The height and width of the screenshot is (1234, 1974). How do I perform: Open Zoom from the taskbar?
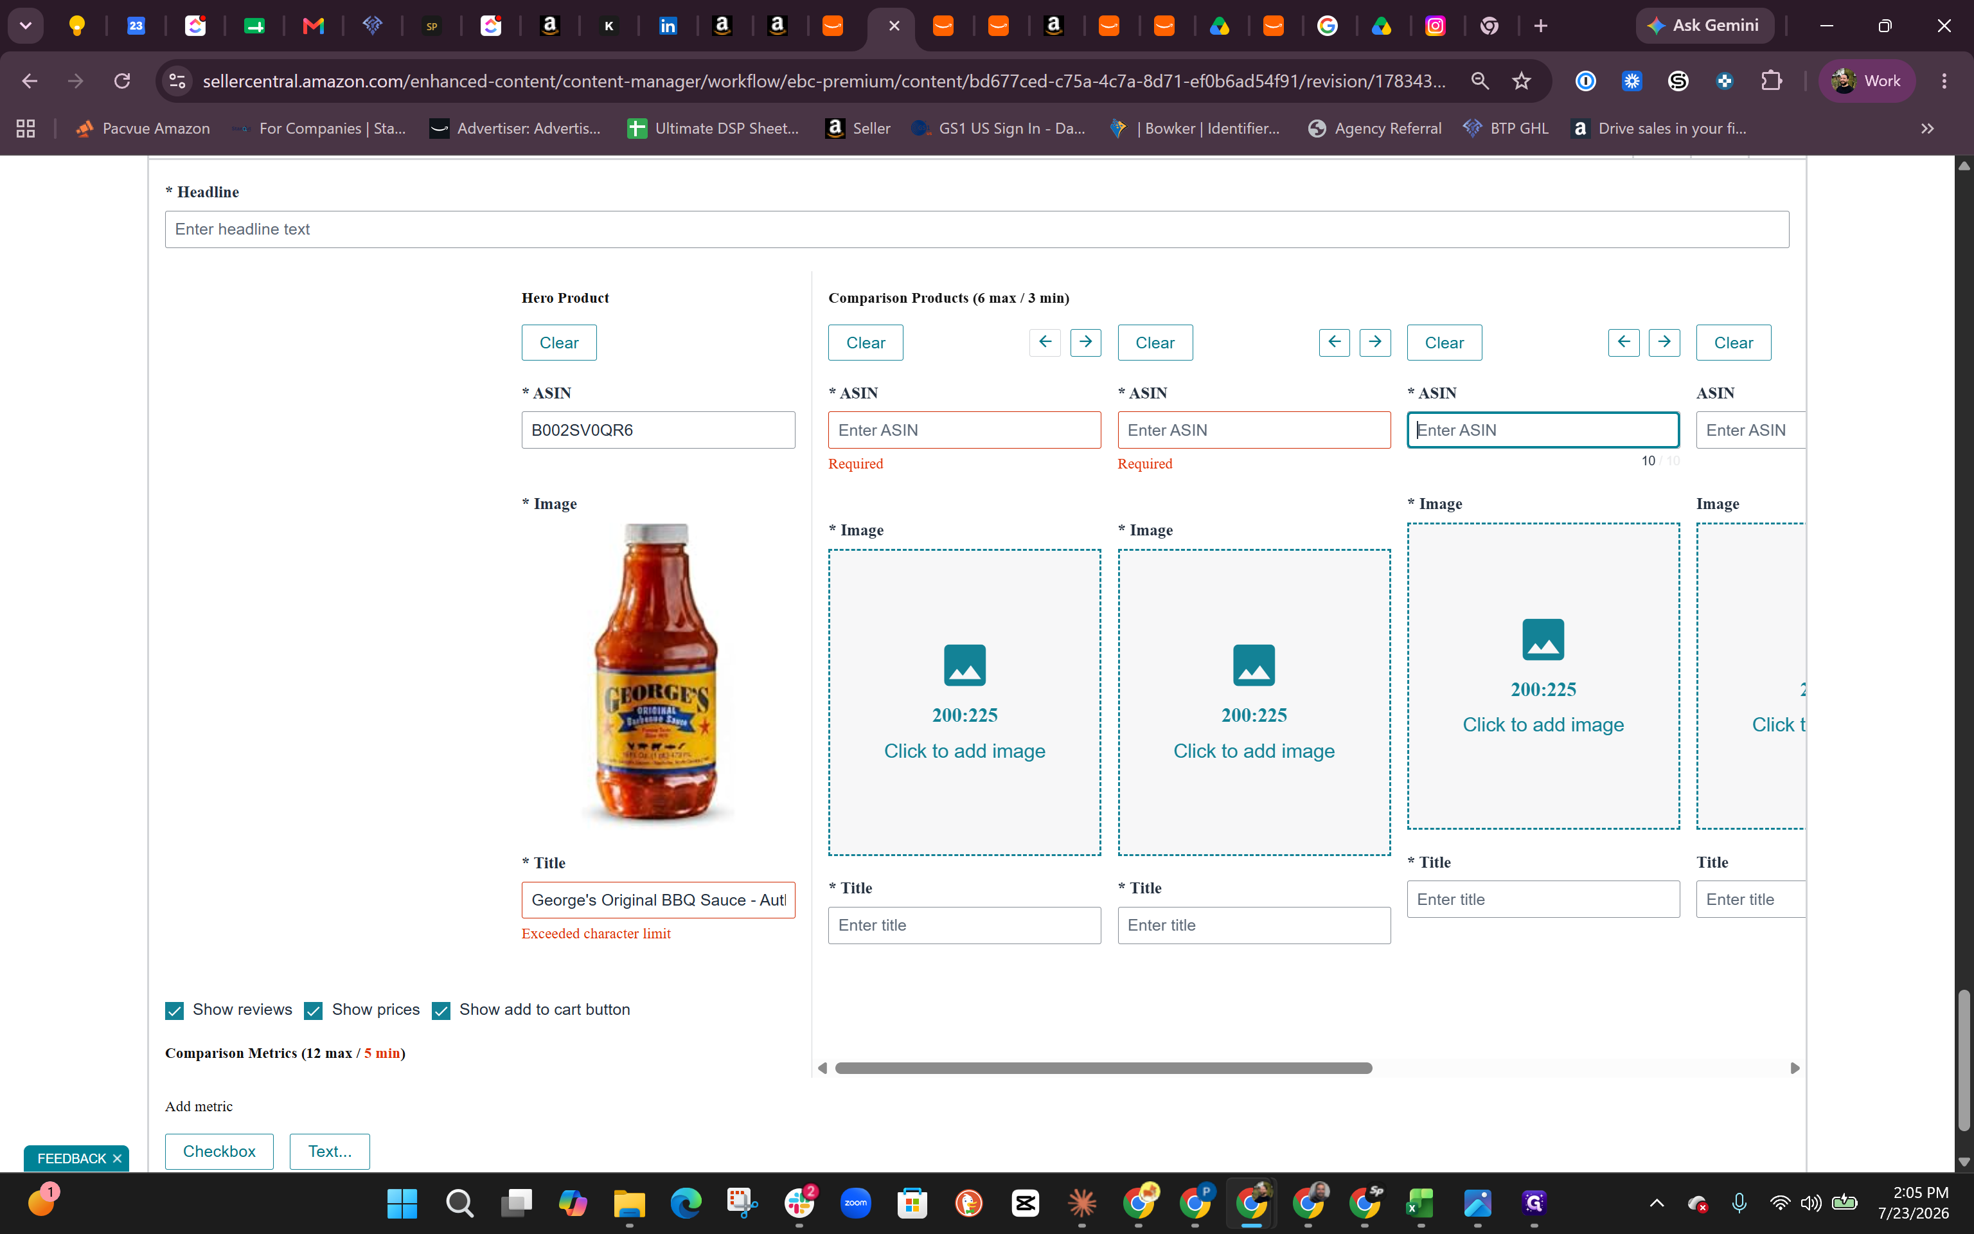click(856, 1203)
